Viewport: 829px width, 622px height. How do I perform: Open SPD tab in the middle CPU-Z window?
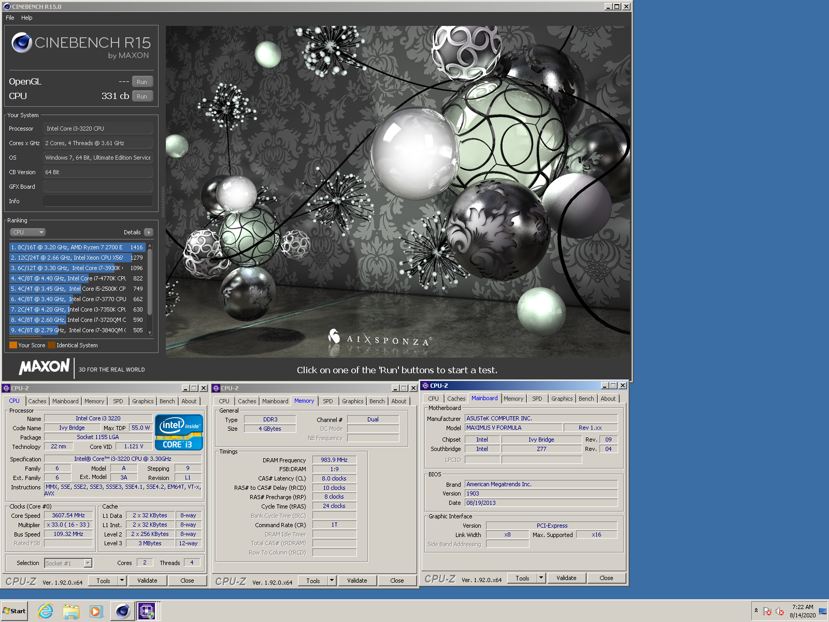(x=328, y=401)
